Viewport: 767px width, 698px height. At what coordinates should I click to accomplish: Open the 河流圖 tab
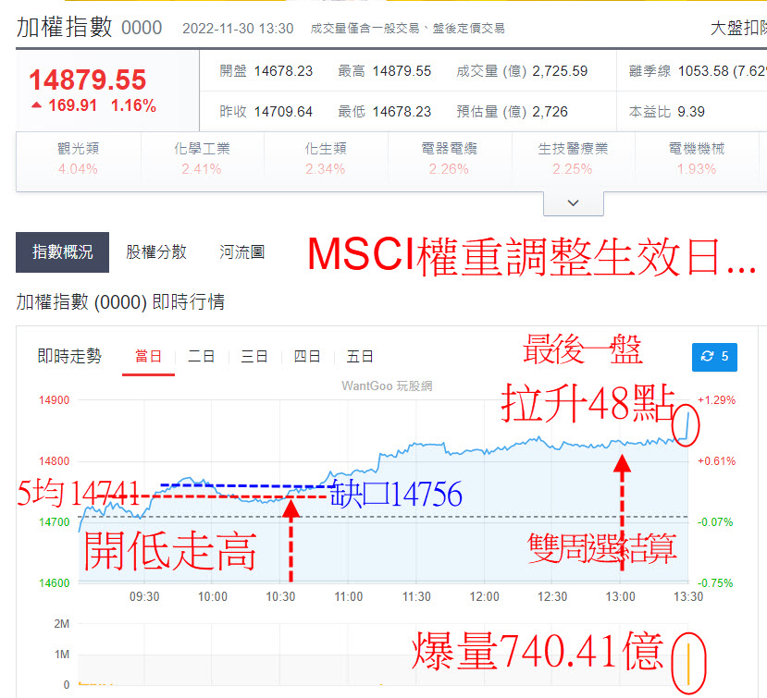(x=241, y=251)
